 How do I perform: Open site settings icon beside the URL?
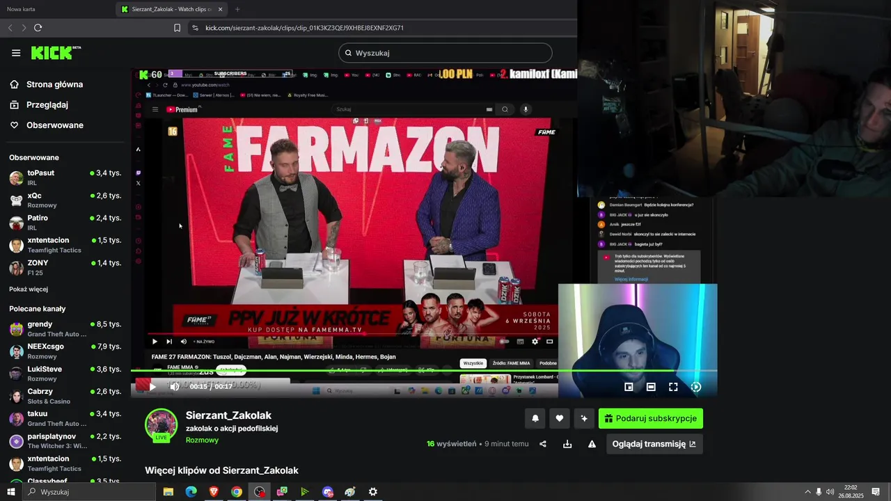195,28
